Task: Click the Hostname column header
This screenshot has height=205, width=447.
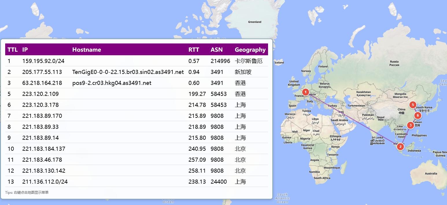Action: [86, 50]
